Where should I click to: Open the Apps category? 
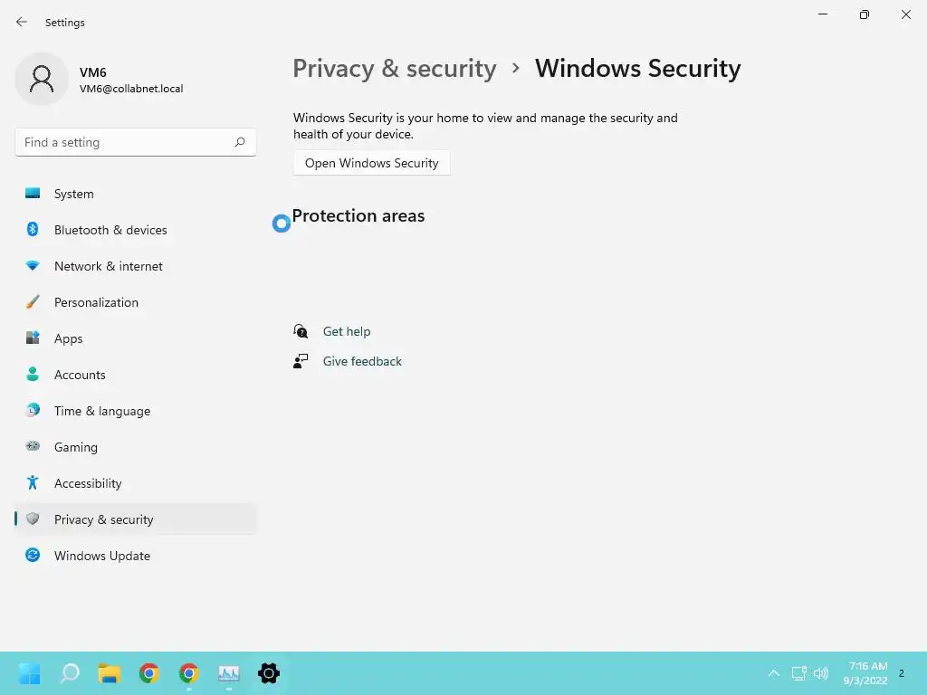[x=136, y=338]
